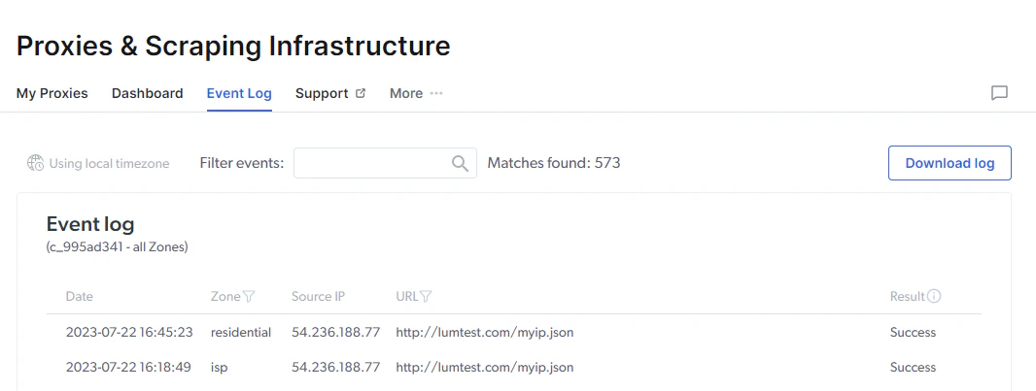1036x391 pixels.
Task: Click the Date column header
Action: [80, 297]
